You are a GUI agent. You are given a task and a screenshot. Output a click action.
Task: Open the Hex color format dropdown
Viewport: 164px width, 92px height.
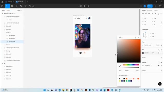coord(120,71)
